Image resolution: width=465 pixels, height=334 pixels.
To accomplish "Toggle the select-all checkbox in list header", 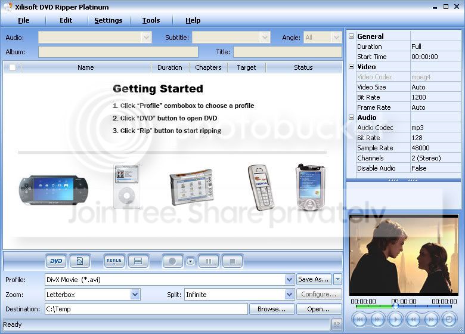I will click(x=13, y=67).
